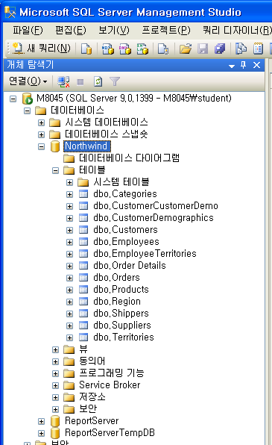Click the Filter funnel icon in Object Explorer
This screenshot has width=272, height=445.
[x=115, y=81]
